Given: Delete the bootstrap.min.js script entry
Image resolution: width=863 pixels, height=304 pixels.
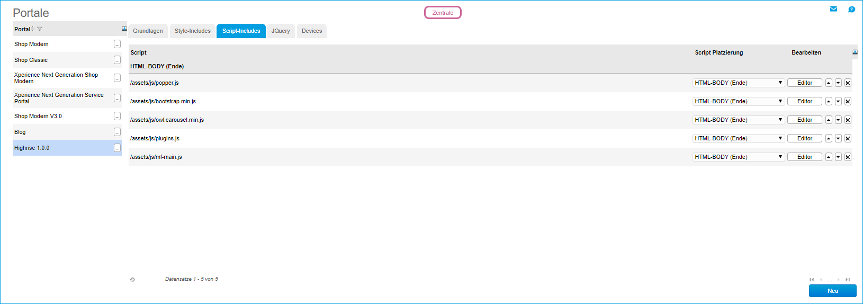Looking at the screenshot, I should [x=848, y=101].
